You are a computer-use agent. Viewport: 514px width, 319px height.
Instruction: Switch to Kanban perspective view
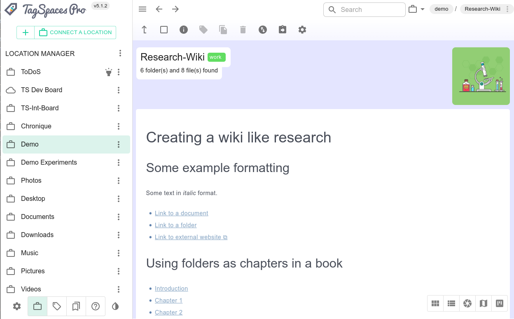point(500,304)
